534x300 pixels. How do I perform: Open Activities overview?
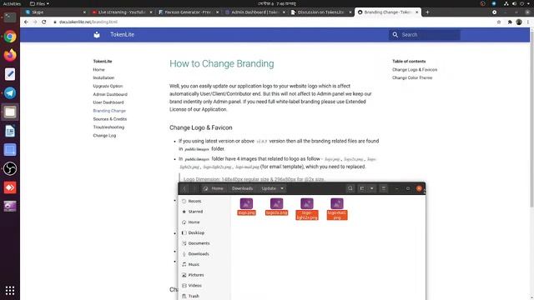click(x=12, y=3)
